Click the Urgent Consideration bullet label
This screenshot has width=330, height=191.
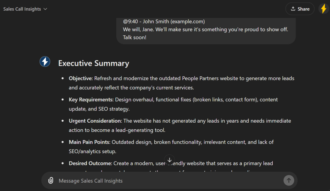coord(95,121)
